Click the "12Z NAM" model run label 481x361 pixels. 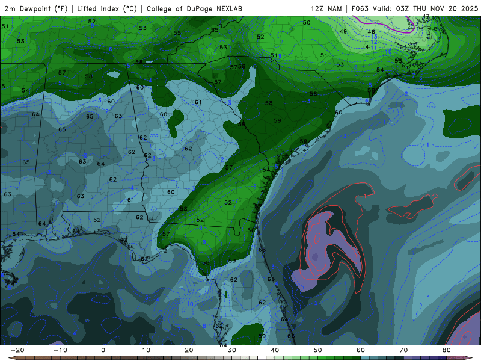click(x=326, y=8)
